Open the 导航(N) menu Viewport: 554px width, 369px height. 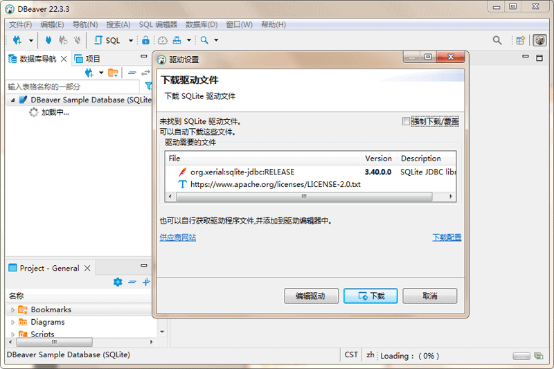tap(84, 24)
